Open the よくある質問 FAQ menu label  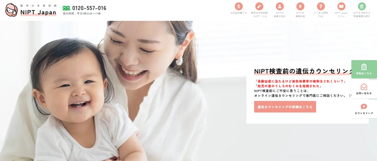pyautogui.click(x=321, y=14)
